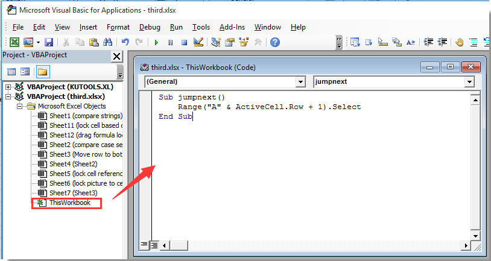This screenshot has width=491, height=261.
Task: Open the Debug menu
Action: (150, 27)
